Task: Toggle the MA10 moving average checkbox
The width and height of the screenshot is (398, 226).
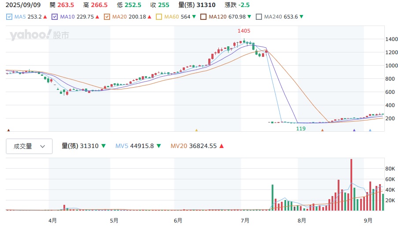Action: pyautogui.click(x=55, y=17)
